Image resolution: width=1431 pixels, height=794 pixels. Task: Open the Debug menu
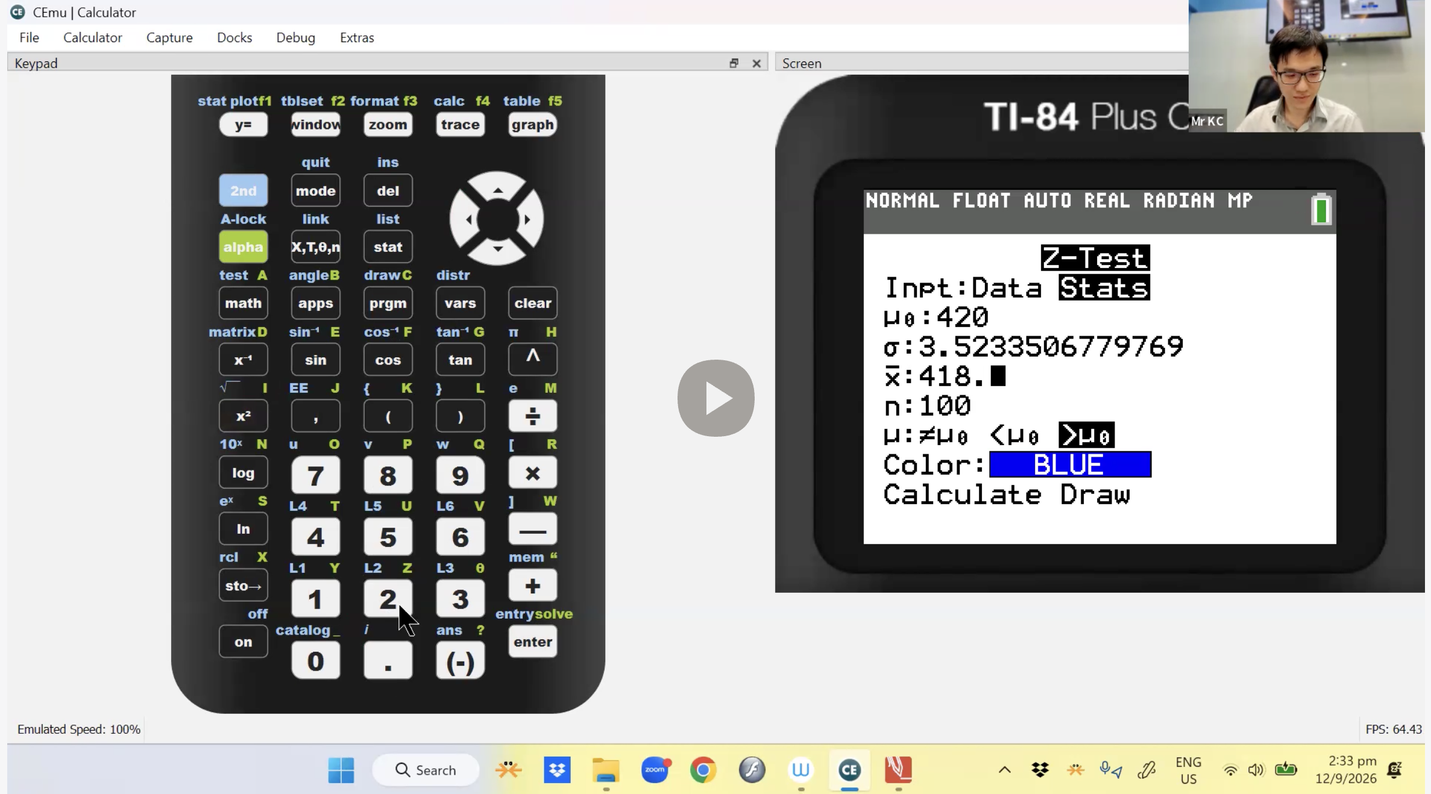pos(295,37)
